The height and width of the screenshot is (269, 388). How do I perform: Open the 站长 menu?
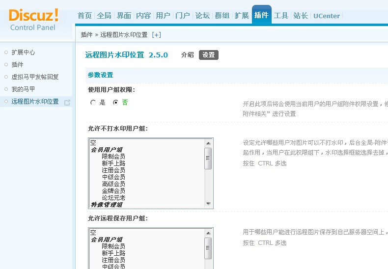pos(301,16)
